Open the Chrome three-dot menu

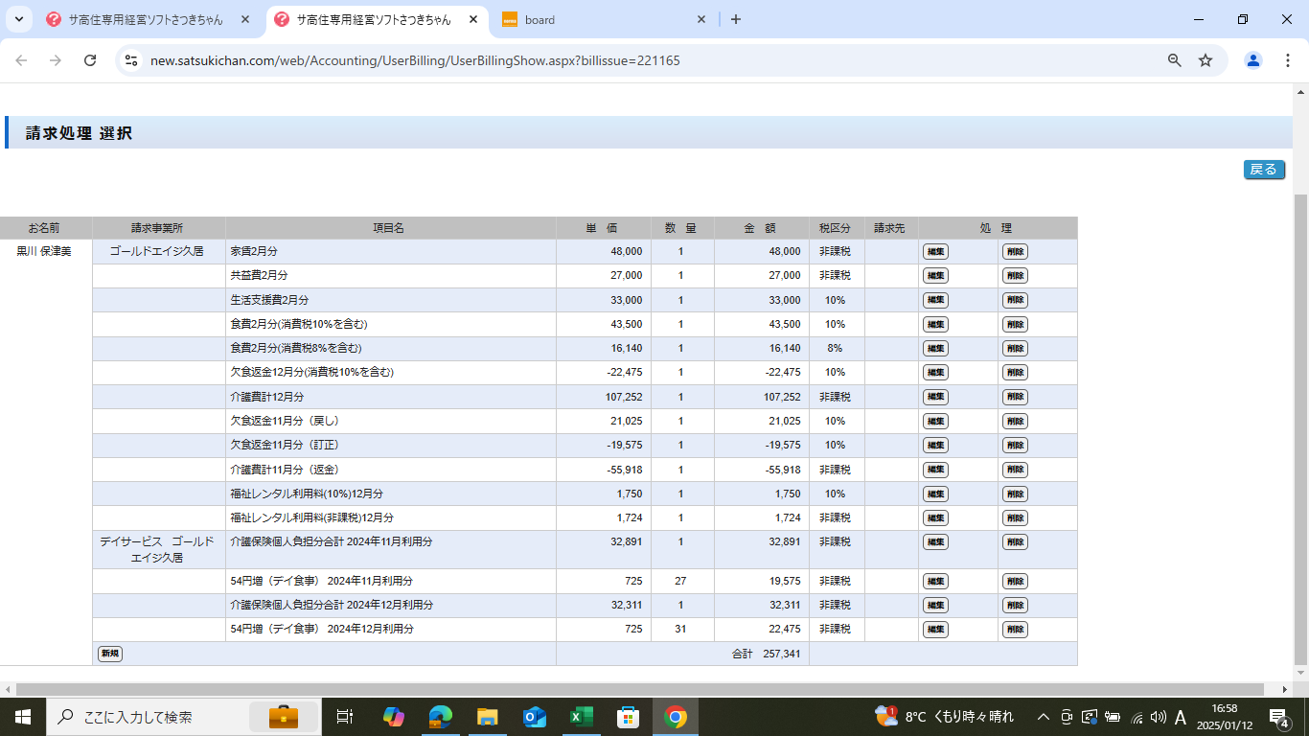click(1287, 60)
